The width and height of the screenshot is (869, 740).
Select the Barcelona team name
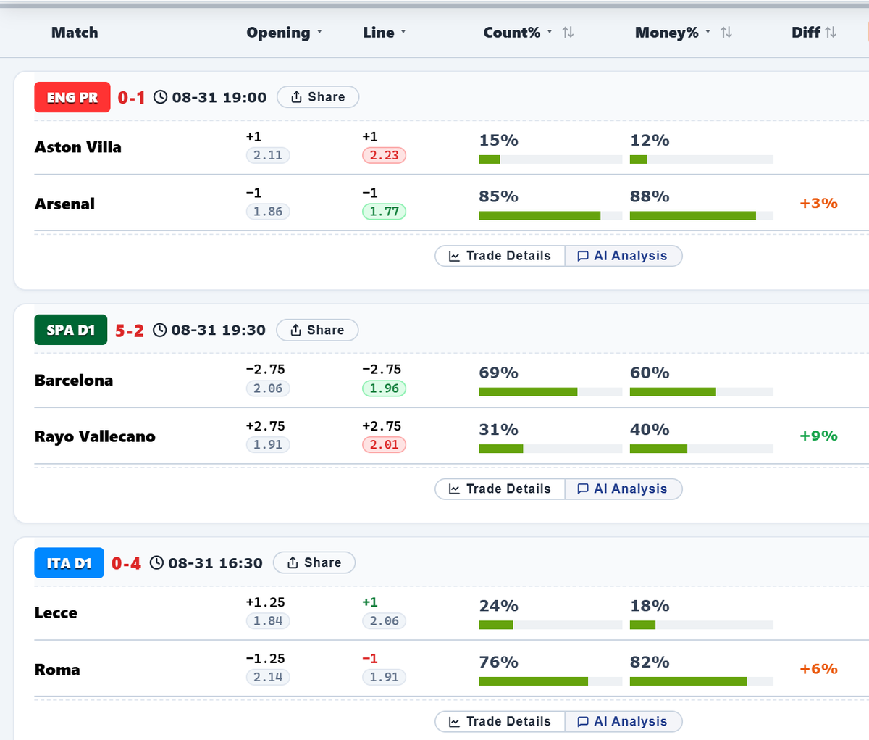(74, 381)
